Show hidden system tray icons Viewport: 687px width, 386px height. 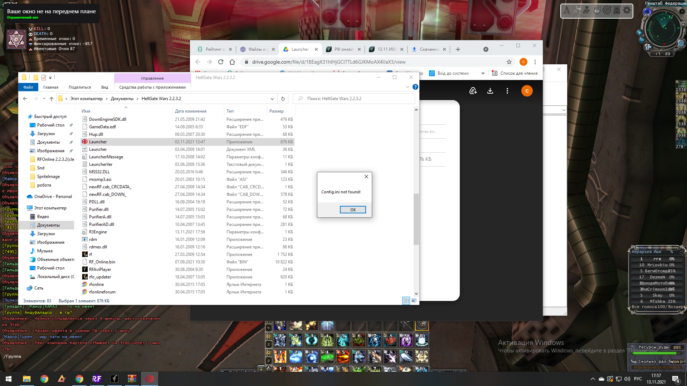(593, 379)
